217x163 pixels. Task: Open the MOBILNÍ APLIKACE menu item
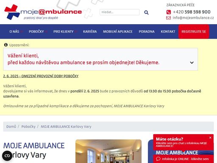[x=118, y=31]
